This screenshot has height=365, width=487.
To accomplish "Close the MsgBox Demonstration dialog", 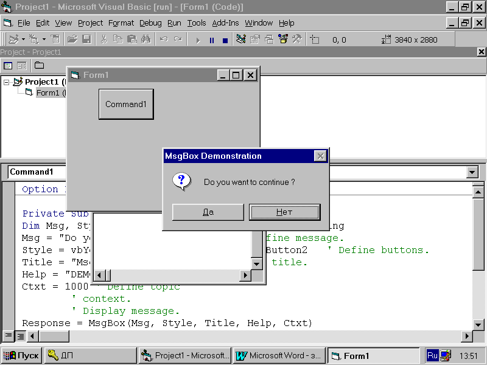I will click(x=320, y=156).
